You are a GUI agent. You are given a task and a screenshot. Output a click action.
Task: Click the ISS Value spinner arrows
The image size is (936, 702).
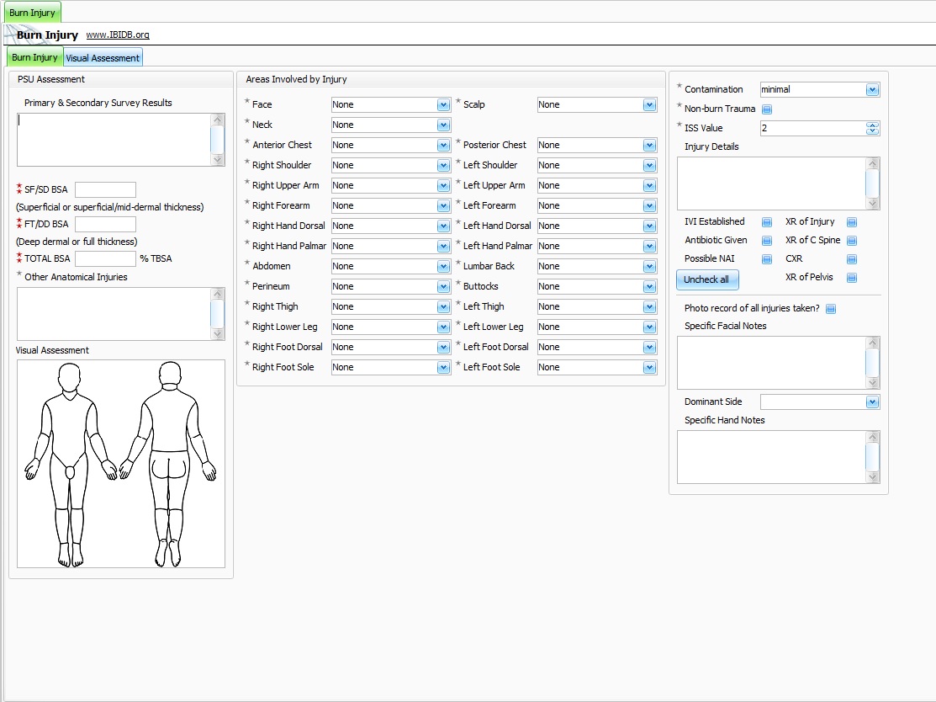click(872, 129)
